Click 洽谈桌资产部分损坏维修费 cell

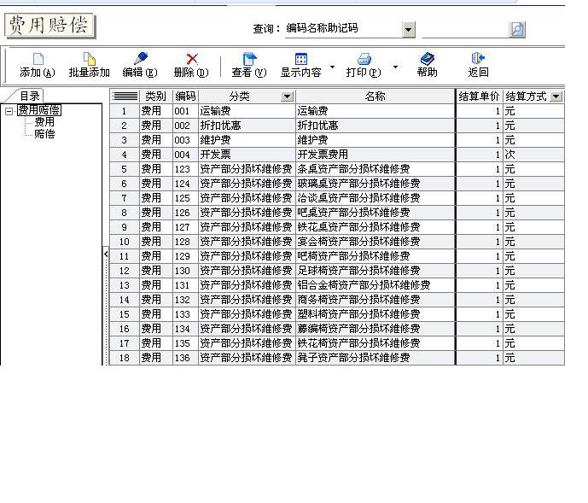[x=375, y=198]
